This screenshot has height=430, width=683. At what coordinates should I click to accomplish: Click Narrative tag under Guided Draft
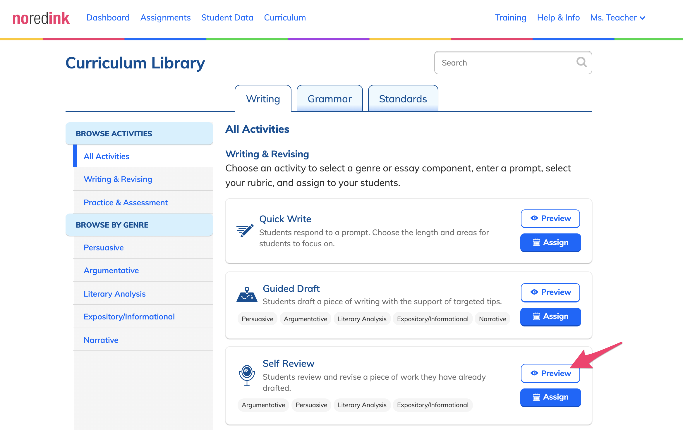click(492, 319)
